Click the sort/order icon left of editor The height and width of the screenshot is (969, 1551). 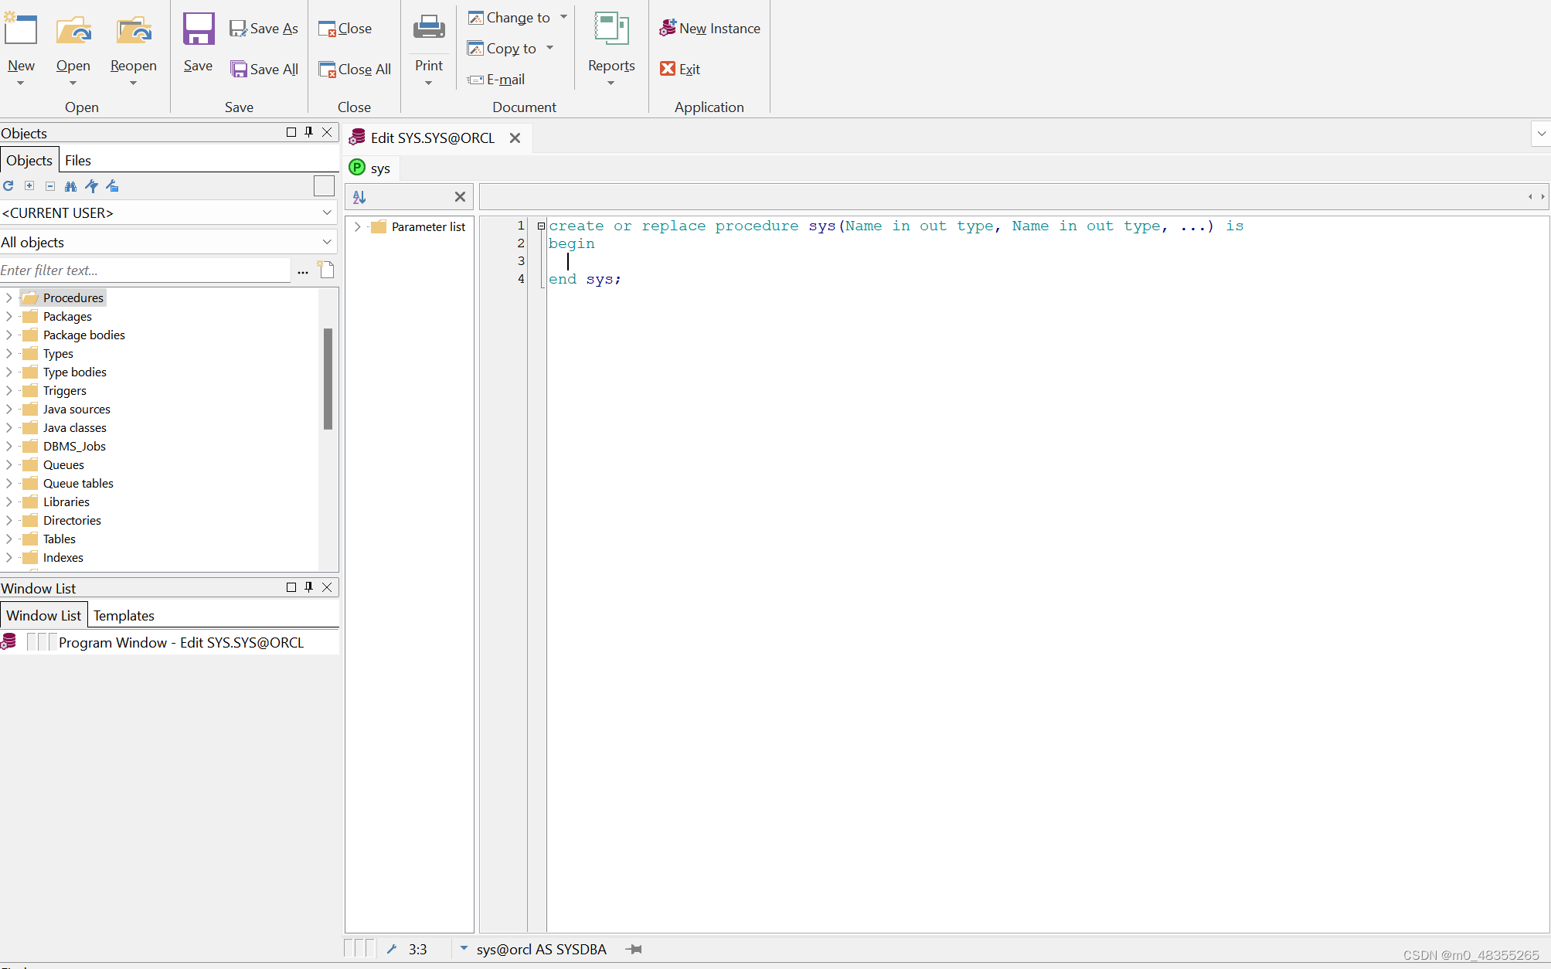pyautogui.click(x=359, y=196)
